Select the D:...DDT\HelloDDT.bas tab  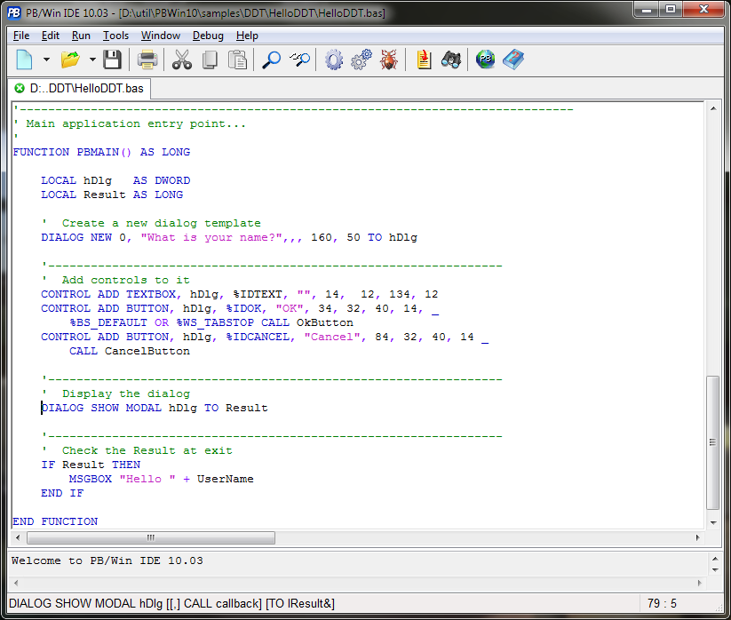pos(80,88)
